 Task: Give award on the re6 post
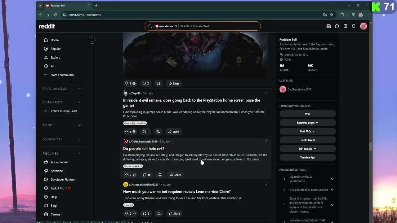coord(160,175)
